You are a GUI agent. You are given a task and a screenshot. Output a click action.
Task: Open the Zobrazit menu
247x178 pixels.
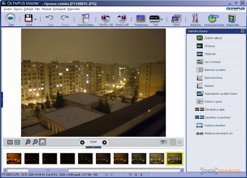28,9
